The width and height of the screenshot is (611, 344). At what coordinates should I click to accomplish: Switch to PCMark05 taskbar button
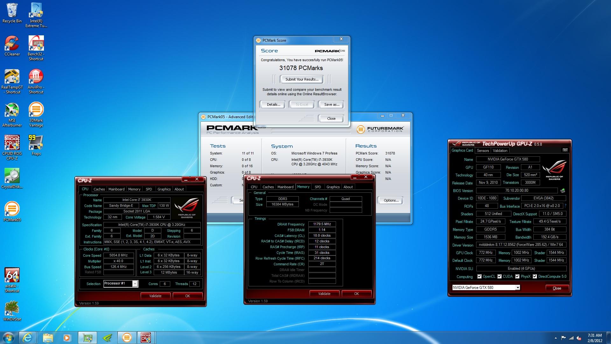[127, 338]
